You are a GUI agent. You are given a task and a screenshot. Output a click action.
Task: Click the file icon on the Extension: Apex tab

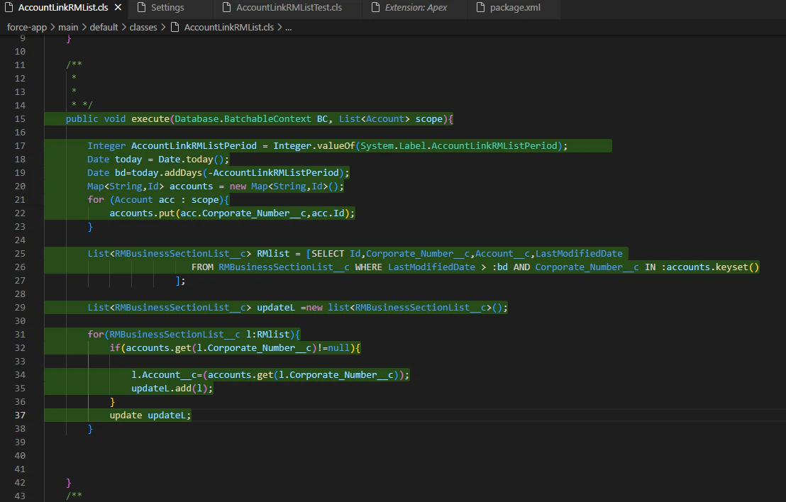(x=375, y=8)
